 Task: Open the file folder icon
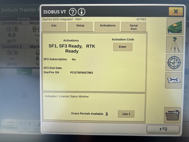[x=173, y=115]
